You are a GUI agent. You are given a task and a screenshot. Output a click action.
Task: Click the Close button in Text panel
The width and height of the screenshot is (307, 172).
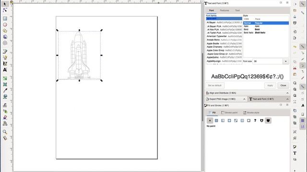tap(283, 86)
